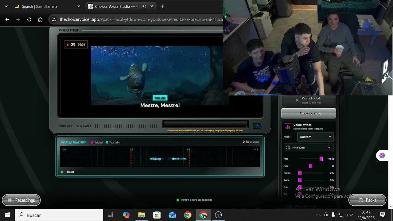This screenshot has width=393, height=221.
Task: Click the page's vertical scrollbar down arrow
Action: (x=391, y=206)
